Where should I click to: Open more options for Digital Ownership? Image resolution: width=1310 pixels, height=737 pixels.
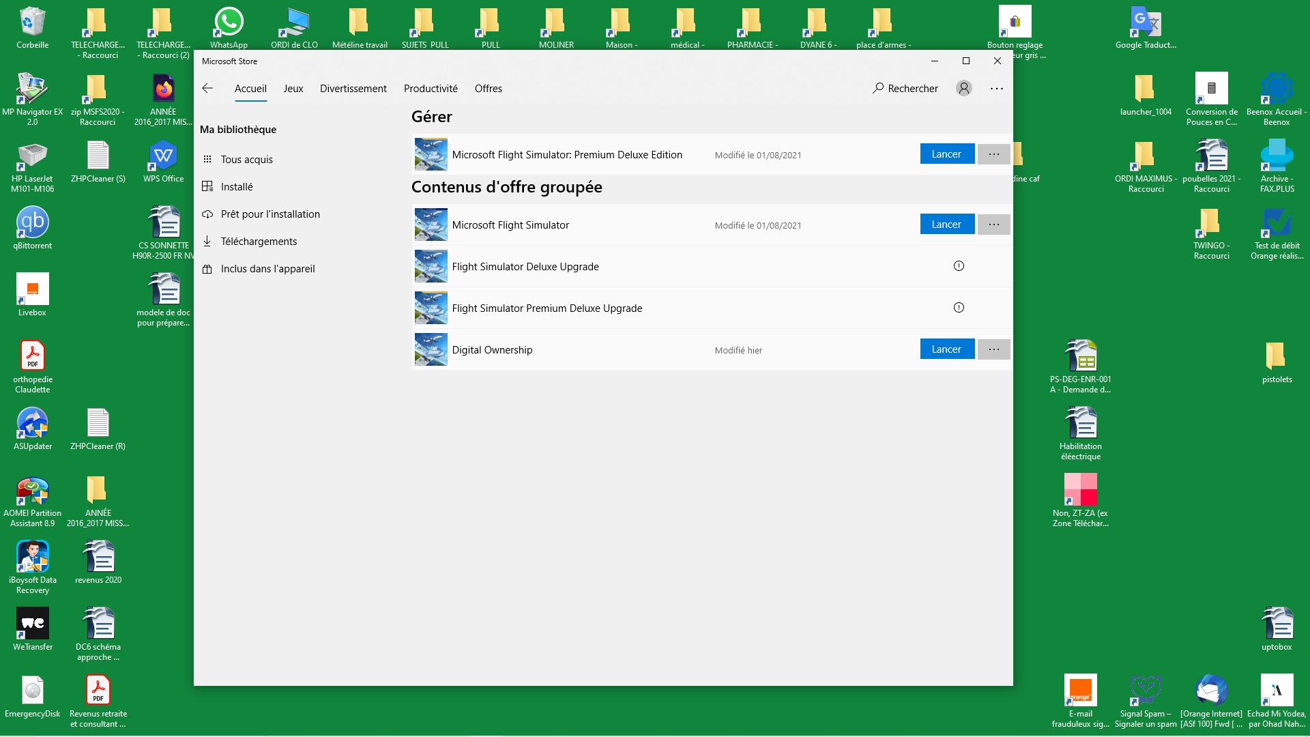click(994, 349)
